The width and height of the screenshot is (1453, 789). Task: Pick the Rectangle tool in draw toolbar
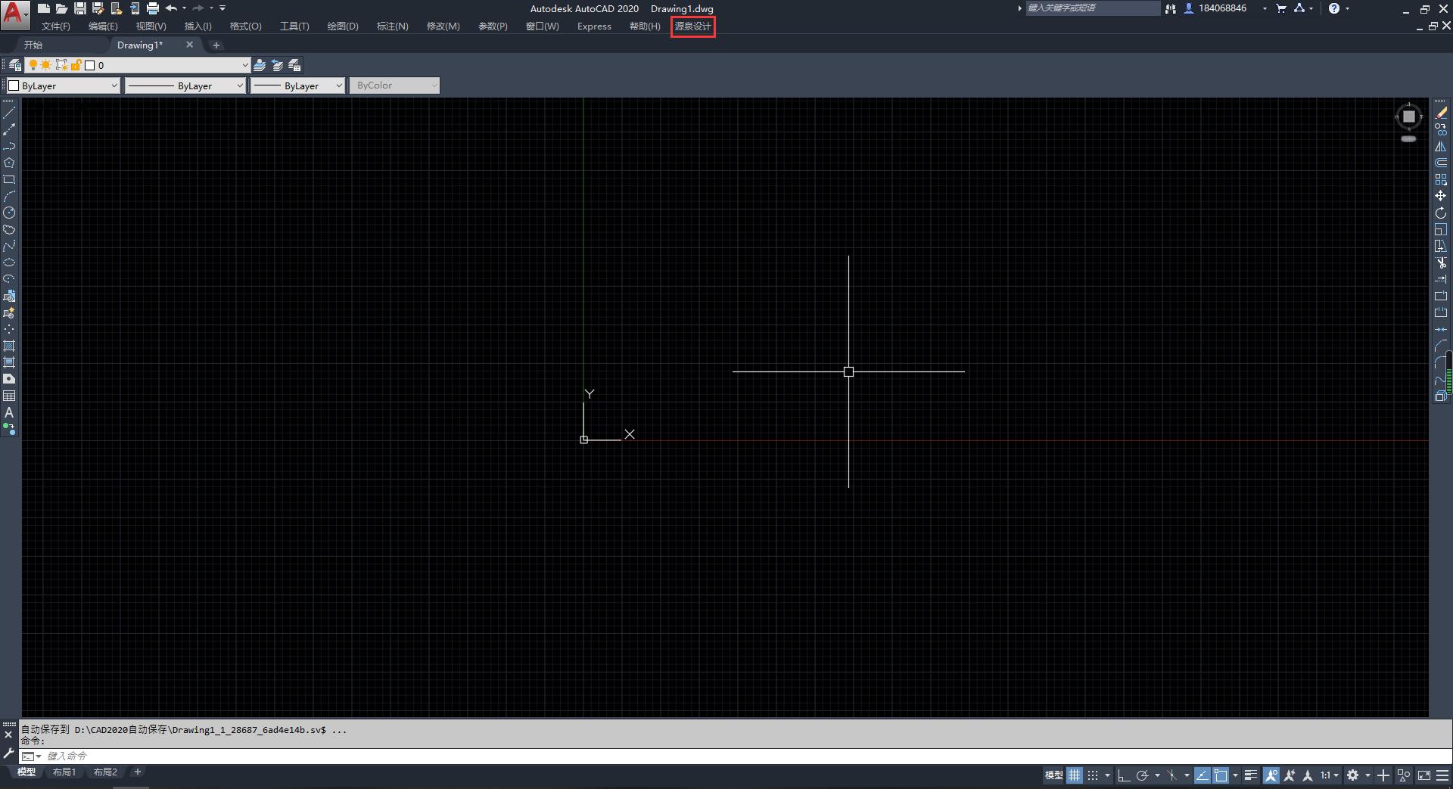pyautogui.click(x=9, y=180)
